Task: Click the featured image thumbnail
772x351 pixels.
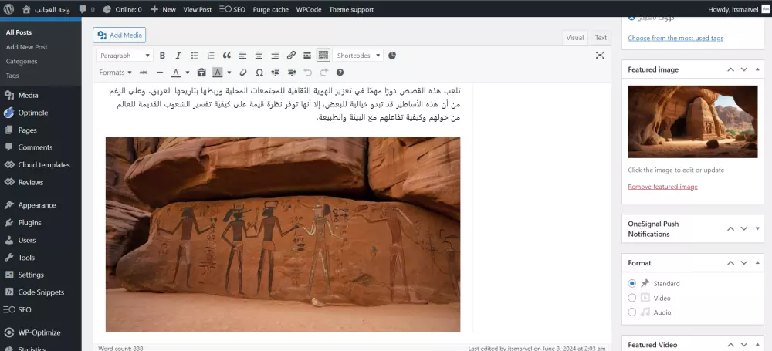Action: coord(692,122)
